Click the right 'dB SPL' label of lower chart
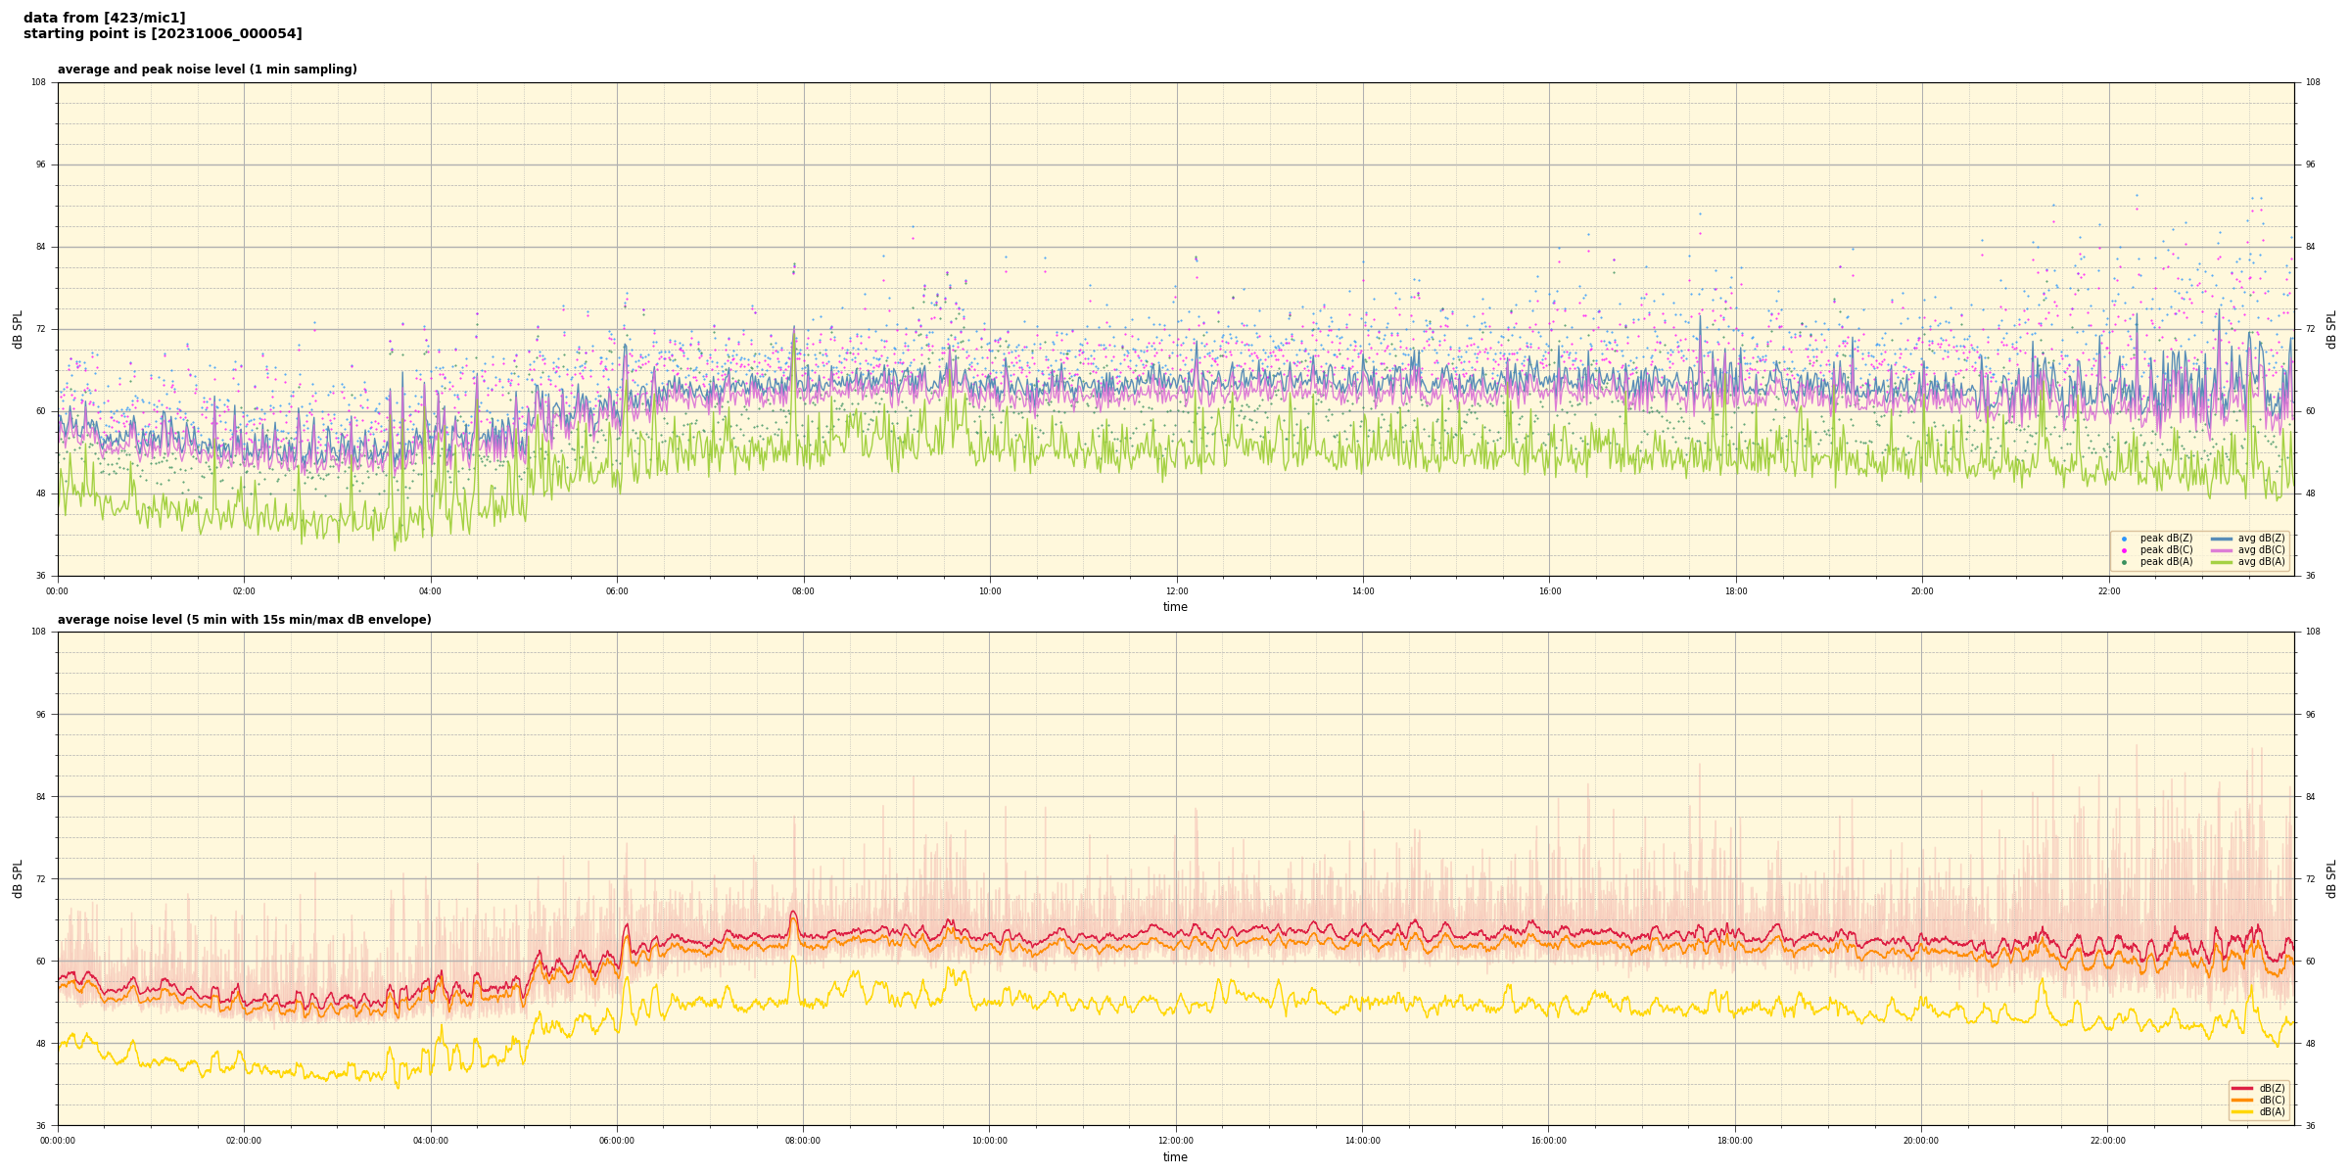2350x1175 pixels. (x=2331, y=878)
